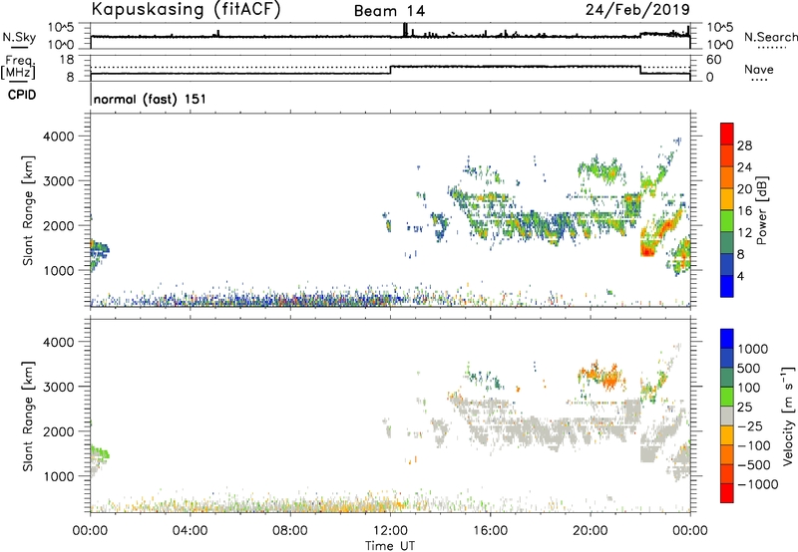Click the 'Beam 14' label
Screen dimensions: 798x552
pos(389,11)
